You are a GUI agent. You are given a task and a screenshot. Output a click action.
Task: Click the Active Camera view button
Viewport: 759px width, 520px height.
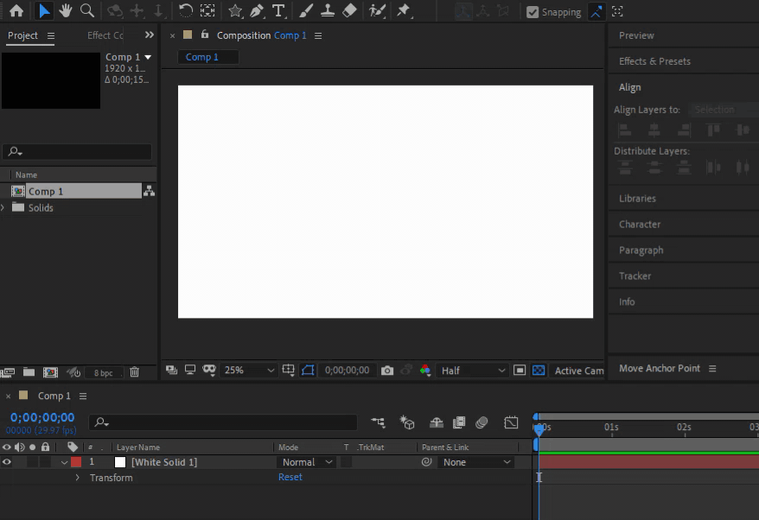578,371
